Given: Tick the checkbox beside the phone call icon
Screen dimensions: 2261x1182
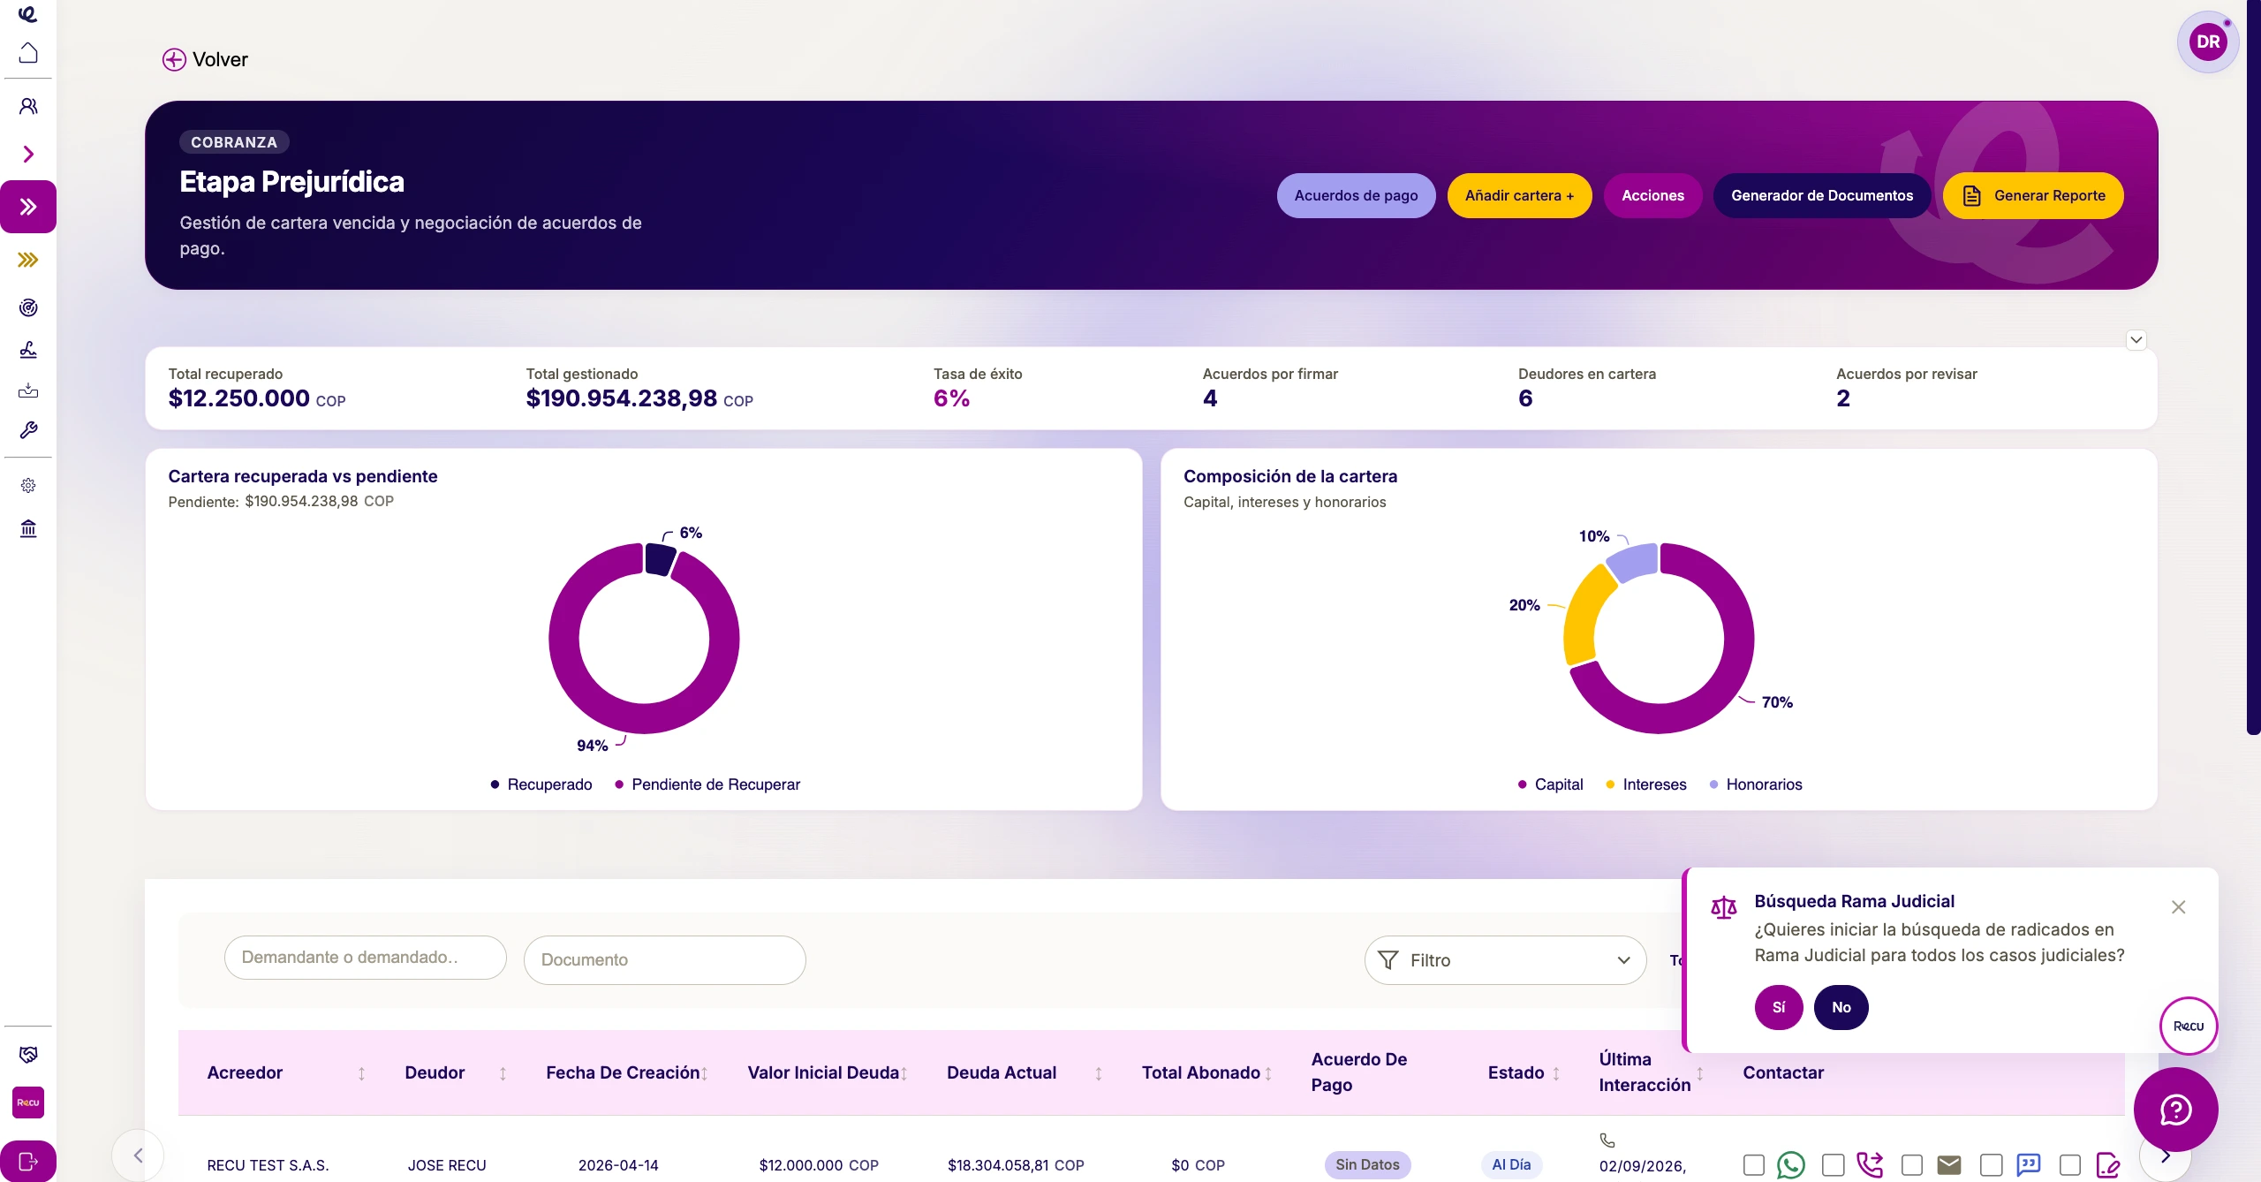Looking at the screenshot, I should [1834, 1165].
